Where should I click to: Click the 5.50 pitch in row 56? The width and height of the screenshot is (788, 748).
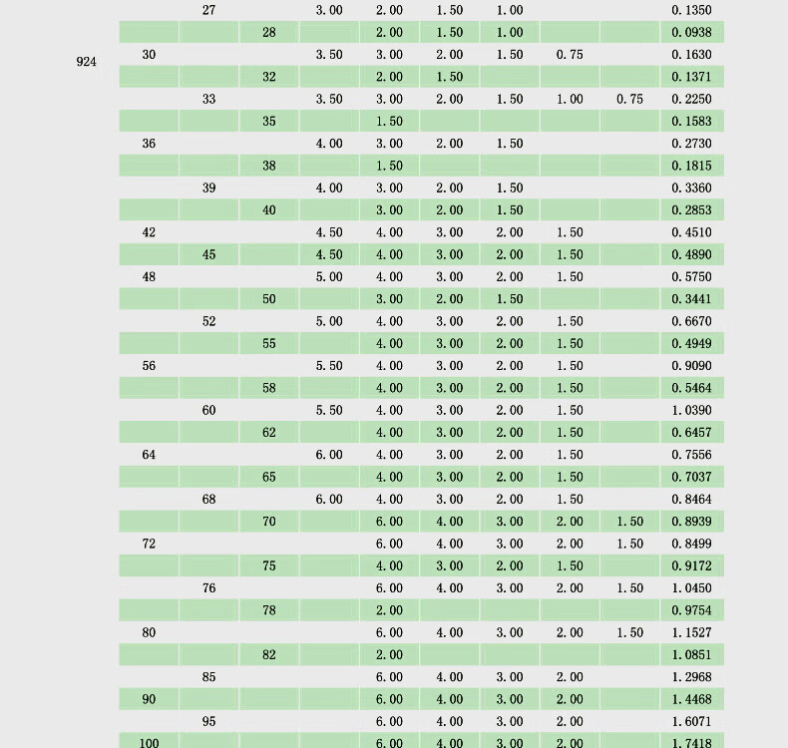click(x=329, y=366)
